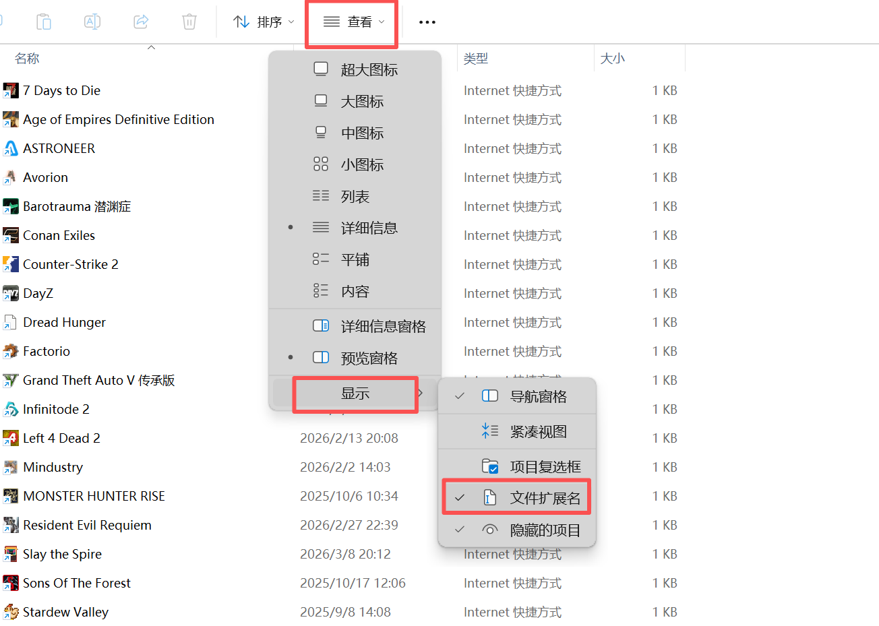Click the delete trash can icon
The height and width of the screenshot is (626, 879).
tap(189, 22)
